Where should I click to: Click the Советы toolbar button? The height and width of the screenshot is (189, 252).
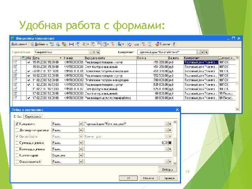(162, 44)
